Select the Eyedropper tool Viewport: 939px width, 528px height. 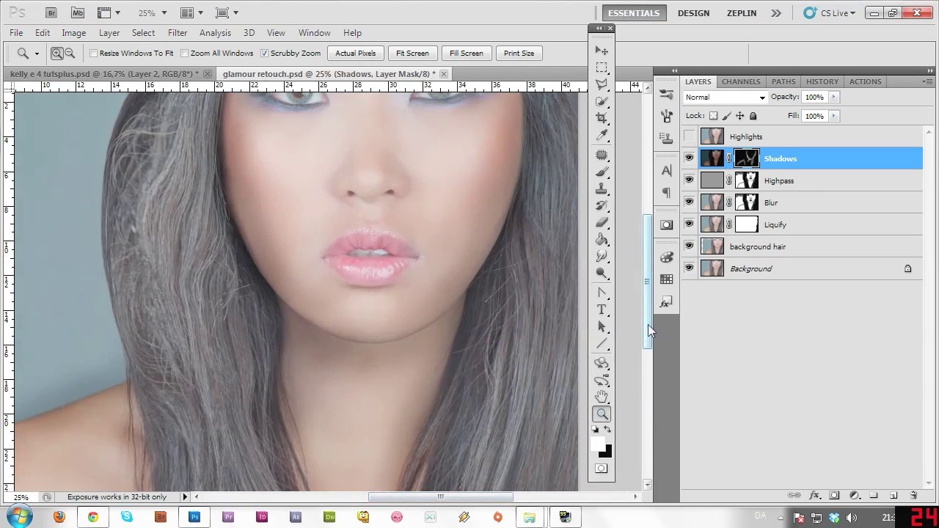(x=602, y=136)
